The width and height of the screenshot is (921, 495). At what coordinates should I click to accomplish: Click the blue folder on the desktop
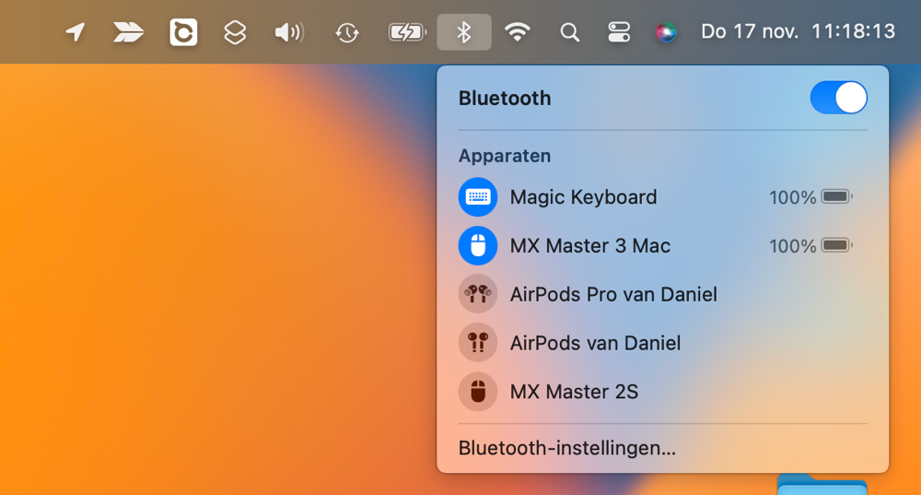click(822, 485)
